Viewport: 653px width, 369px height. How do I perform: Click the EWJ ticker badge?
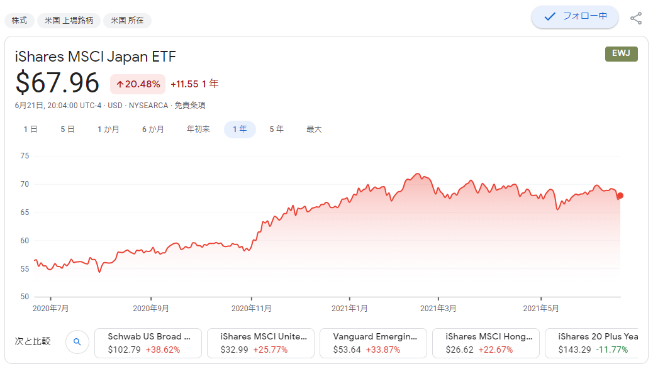pyautogui.click(x=621, y=53)
